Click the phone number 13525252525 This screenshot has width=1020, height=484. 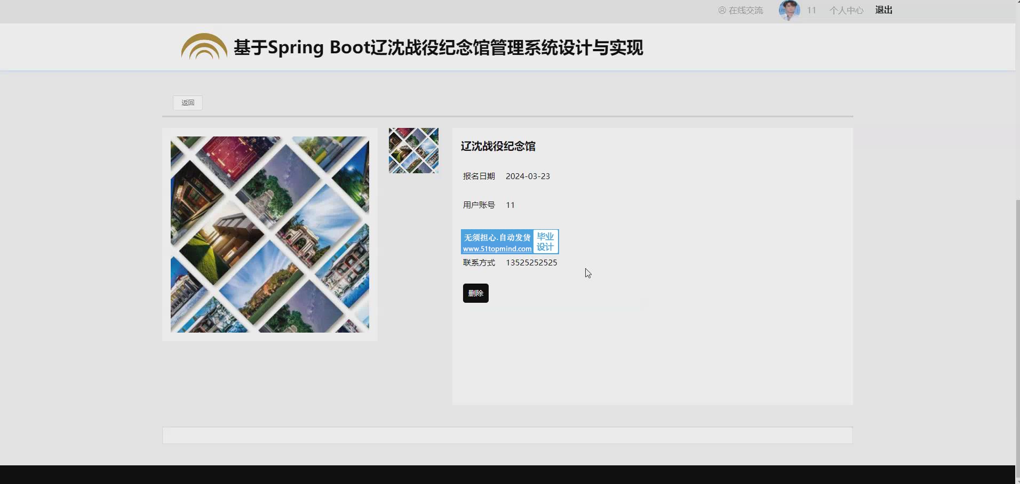point(531,263)
